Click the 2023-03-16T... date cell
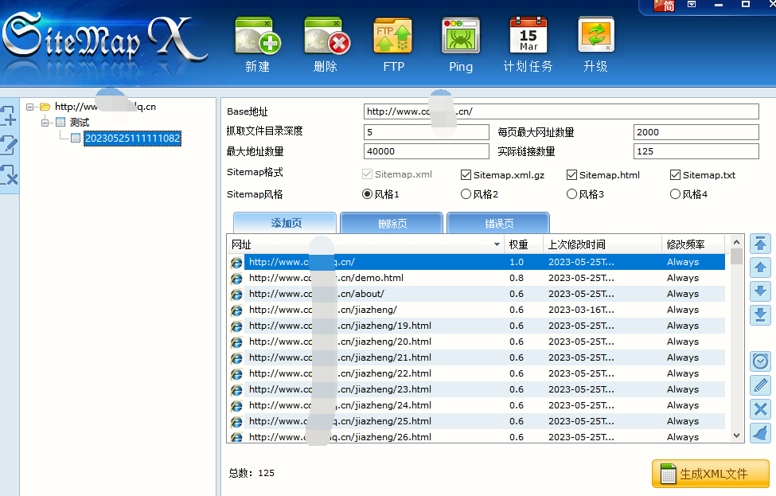This screenshot has width=776, height=496. point(581,310)
